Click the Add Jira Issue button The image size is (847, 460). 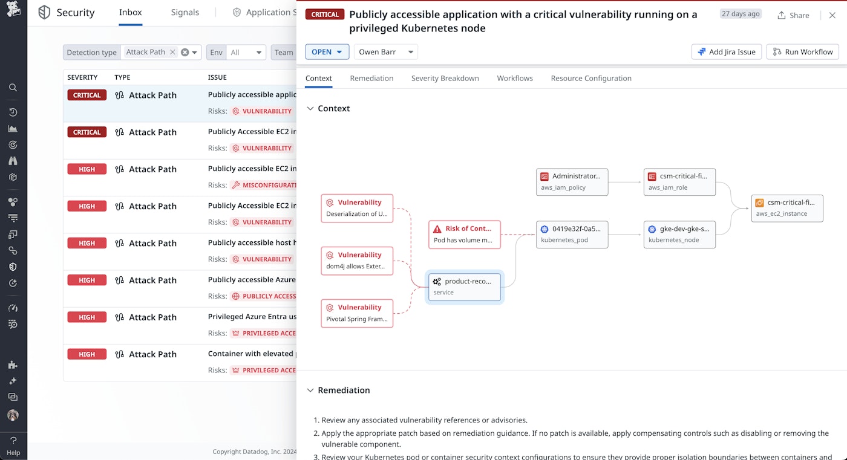727,52
